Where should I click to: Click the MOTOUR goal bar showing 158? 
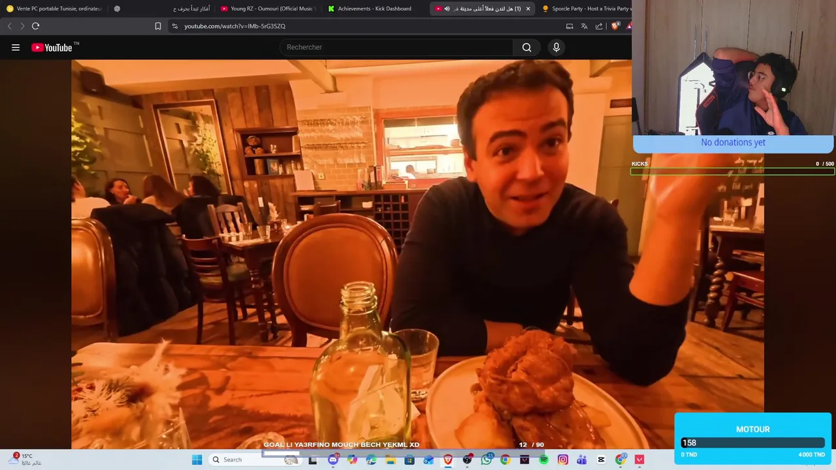[x=753, y=443]
